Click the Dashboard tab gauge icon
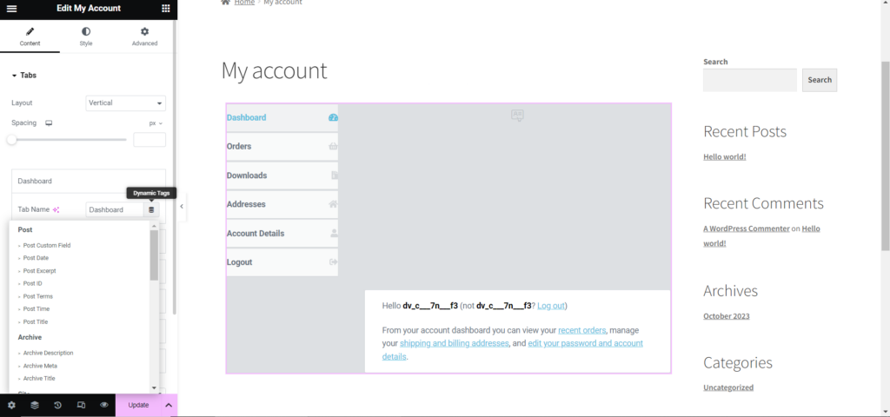The image size is (890, 417). (333, 118)
